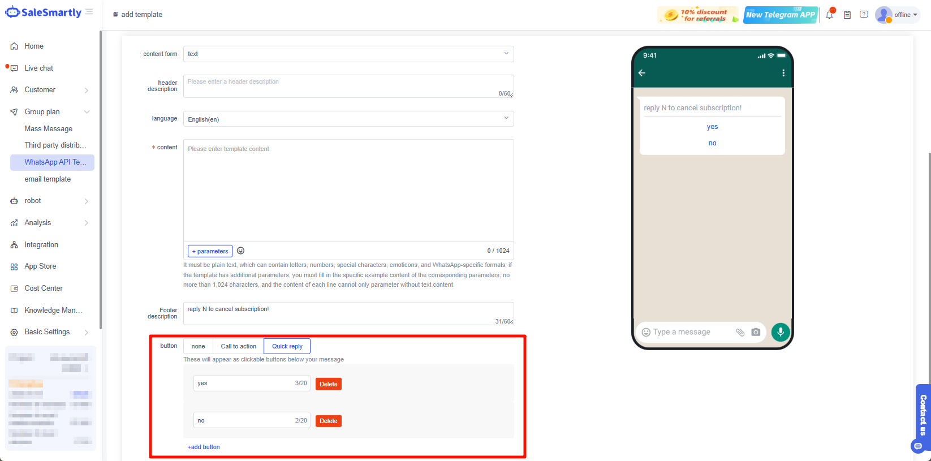Go to Live chat
Viewport: 931px width, 461px height.
coord(39,68)
